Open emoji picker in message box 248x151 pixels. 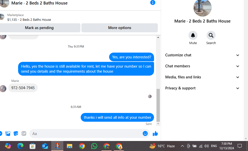point(145,133)
